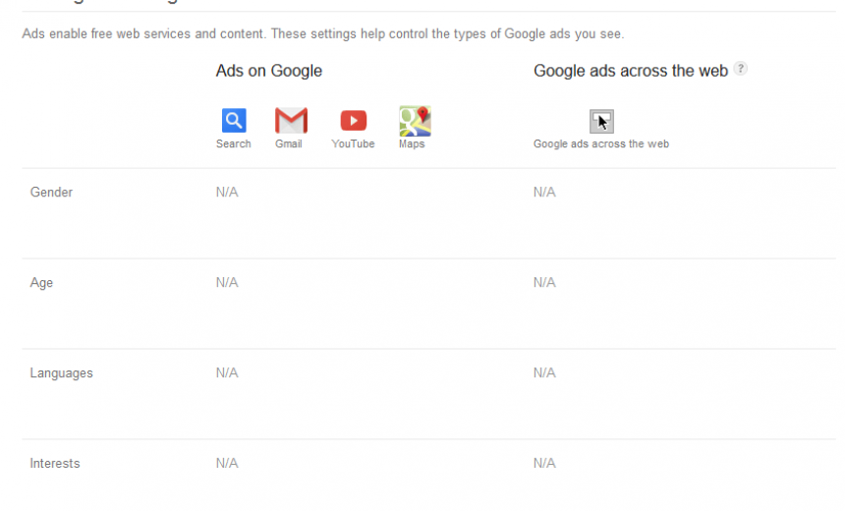Select the Age row label
Image resolution: width=845 pixels, height=511 pixels.
tap(41, 283)
